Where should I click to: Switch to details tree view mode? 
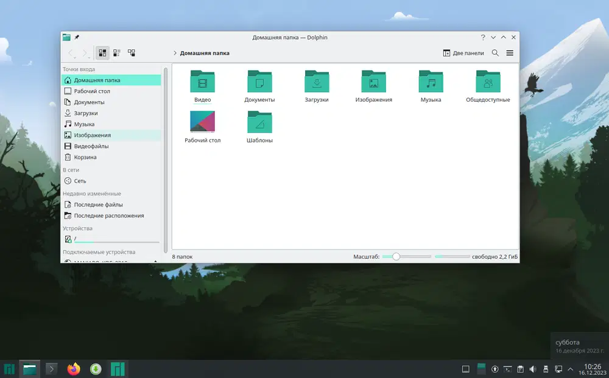point(132,53)
